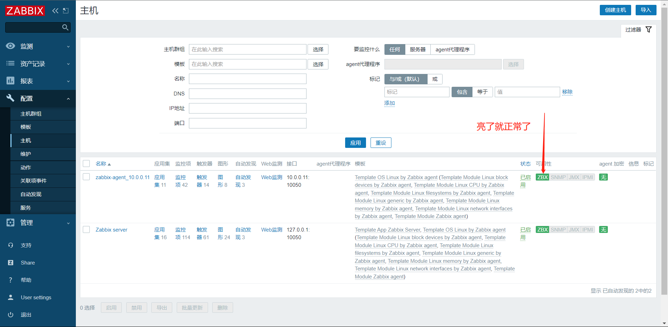The image size is (668, 327).
Task: Click JMX badge for Zabbix server
Action: (574, 230)
